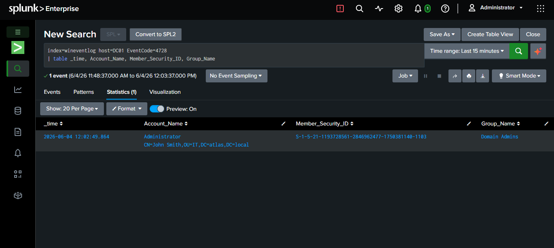
Task: Open the dashboards tiles icon in sidebar
Action: (x=18, y=174)
